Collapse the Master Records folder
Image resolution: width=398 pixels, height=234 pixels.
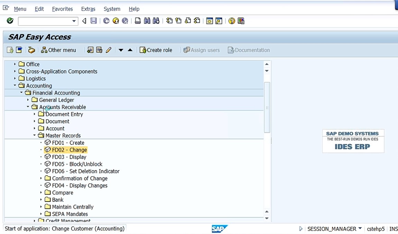[35, 135]
